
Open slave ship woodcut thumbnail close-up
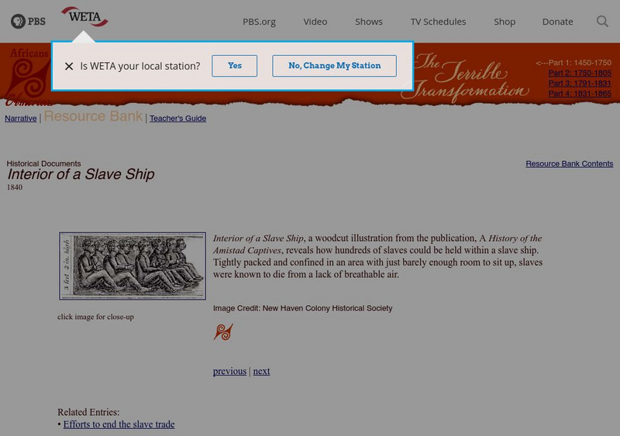[x=133, y=266]
